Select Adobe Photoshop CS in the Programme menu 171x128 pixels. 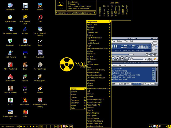(x=99, y=102)
